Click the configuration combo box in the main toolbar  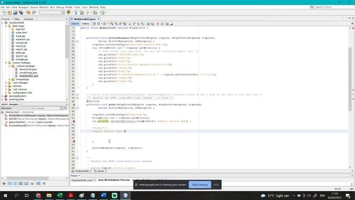(x=52, y=12)
